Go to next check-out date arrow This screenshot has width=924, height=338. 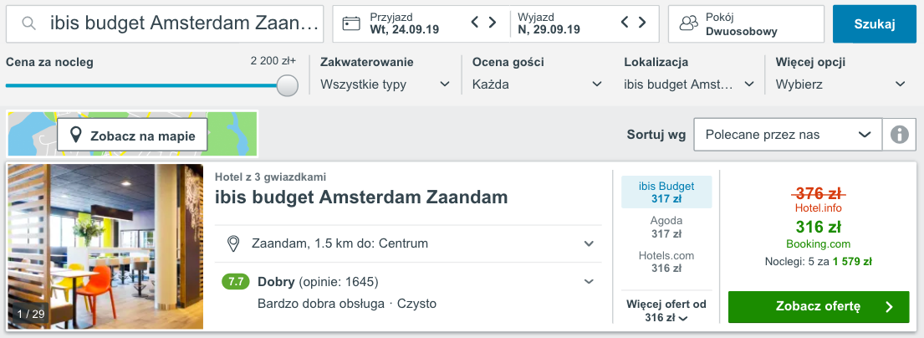point(643,23)
